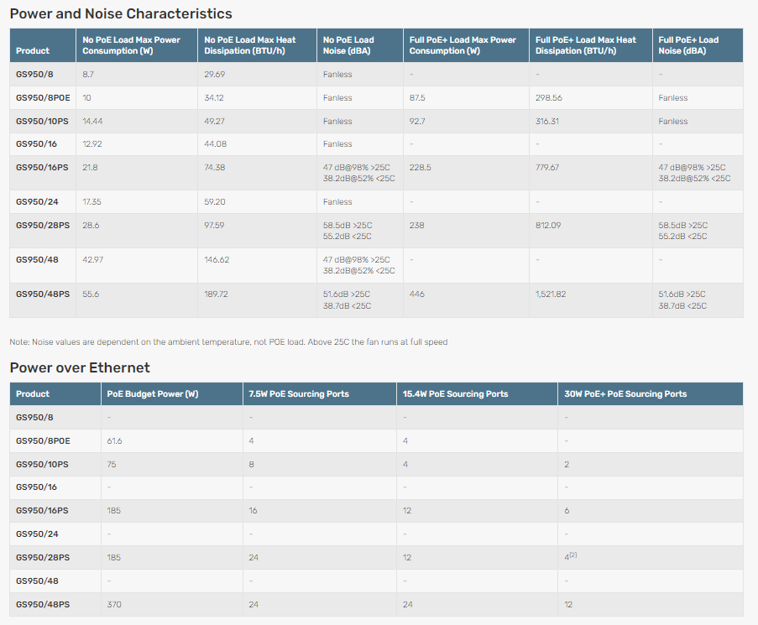Click the 7.5W PoE Sourcing Ports header

pos(299,393)
